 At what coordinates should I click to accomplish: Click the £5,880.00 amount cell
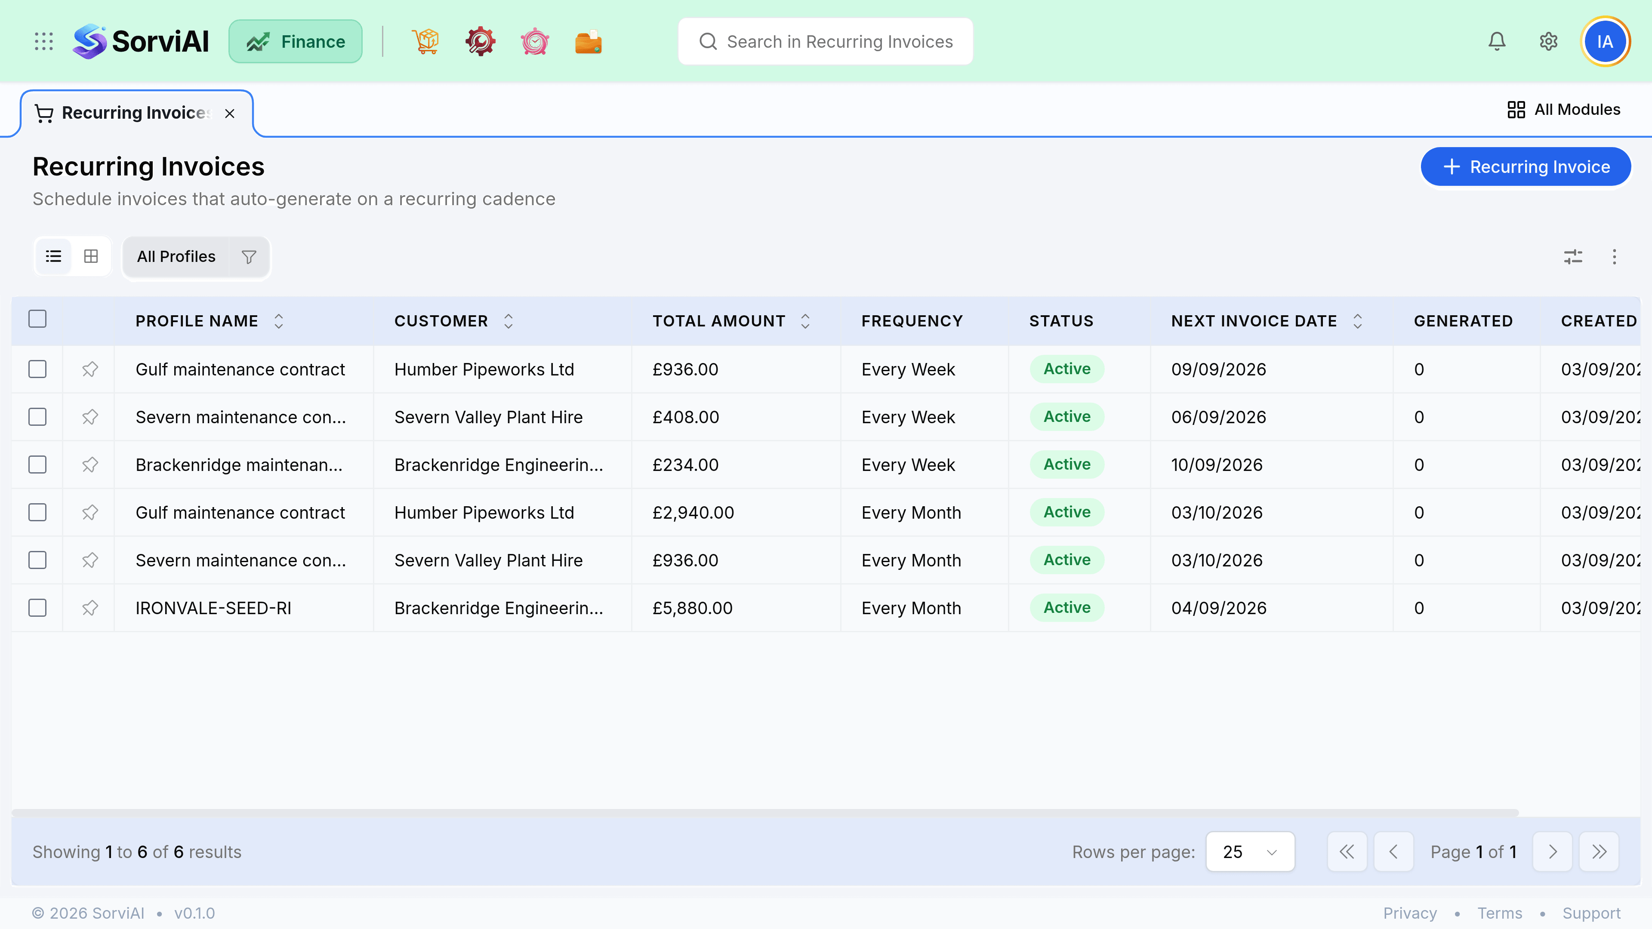692,608
